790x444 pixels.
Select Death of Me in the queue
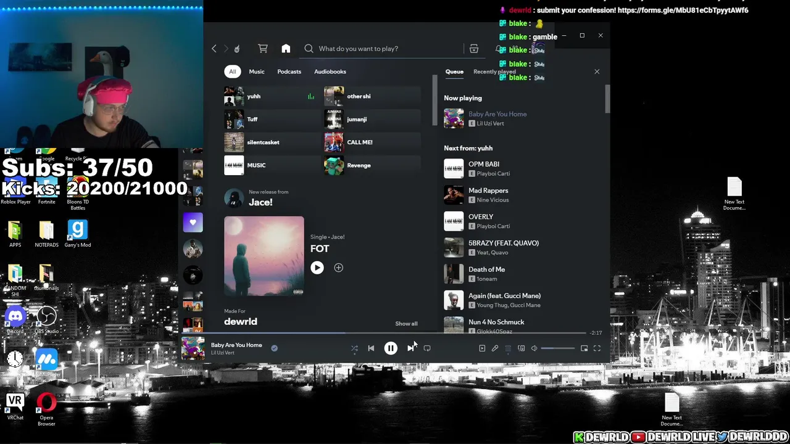coord(522,274)
